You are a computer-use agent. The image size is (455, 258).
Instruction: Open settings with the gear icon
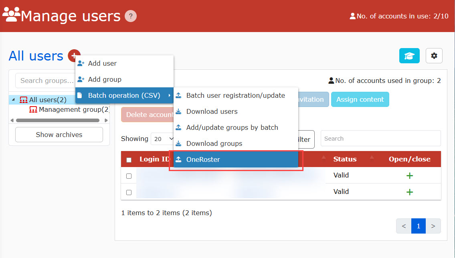pyautogui.click(x=434, y=56)
